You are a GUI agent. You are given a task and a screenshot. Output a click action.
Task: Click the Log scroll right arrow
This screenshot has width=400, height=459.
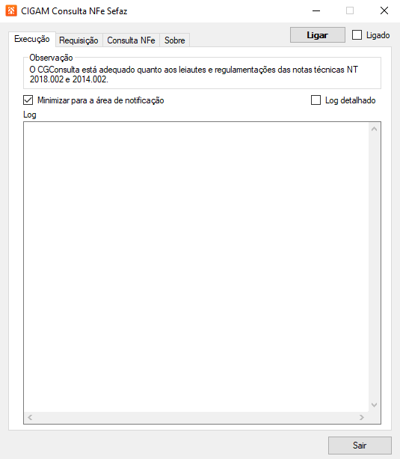pos(362,417)
